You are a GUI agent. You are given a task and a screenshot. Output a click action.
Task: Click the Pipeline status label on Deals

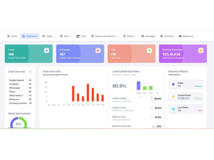(198, 86)
